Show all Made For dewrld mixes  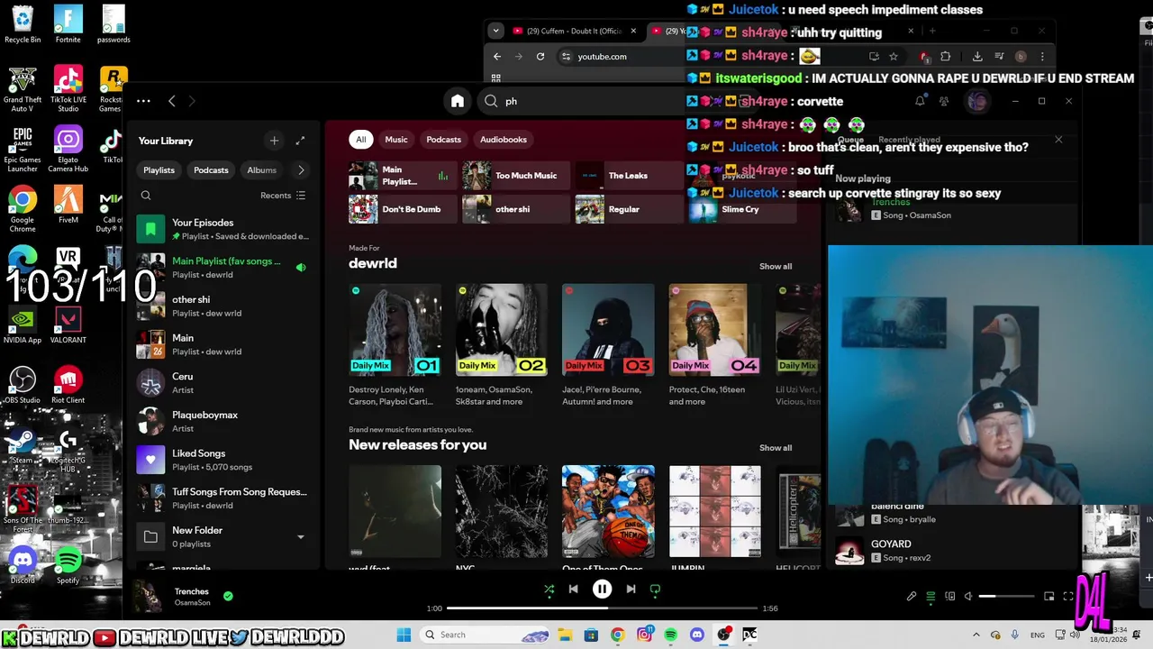tap(776, 267)
